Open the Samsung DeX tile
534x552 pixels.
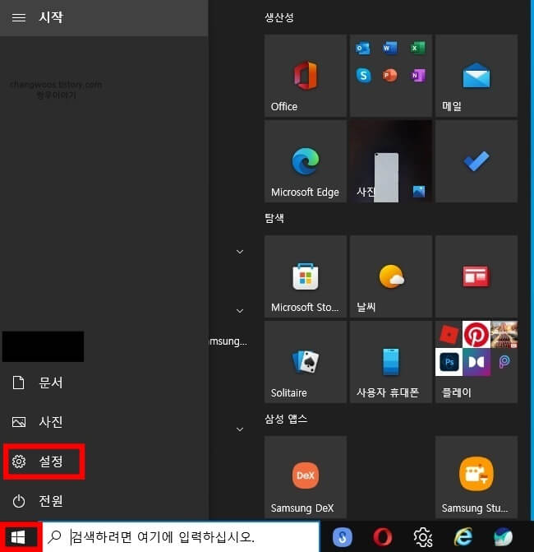point(305,476)
